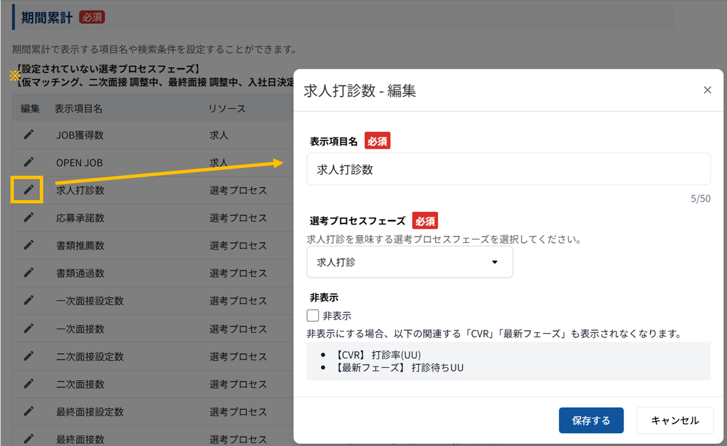Edit the 書類推薦数 row via pencil icon
This screenshot has height=446, width=727.
click(29, 245)
